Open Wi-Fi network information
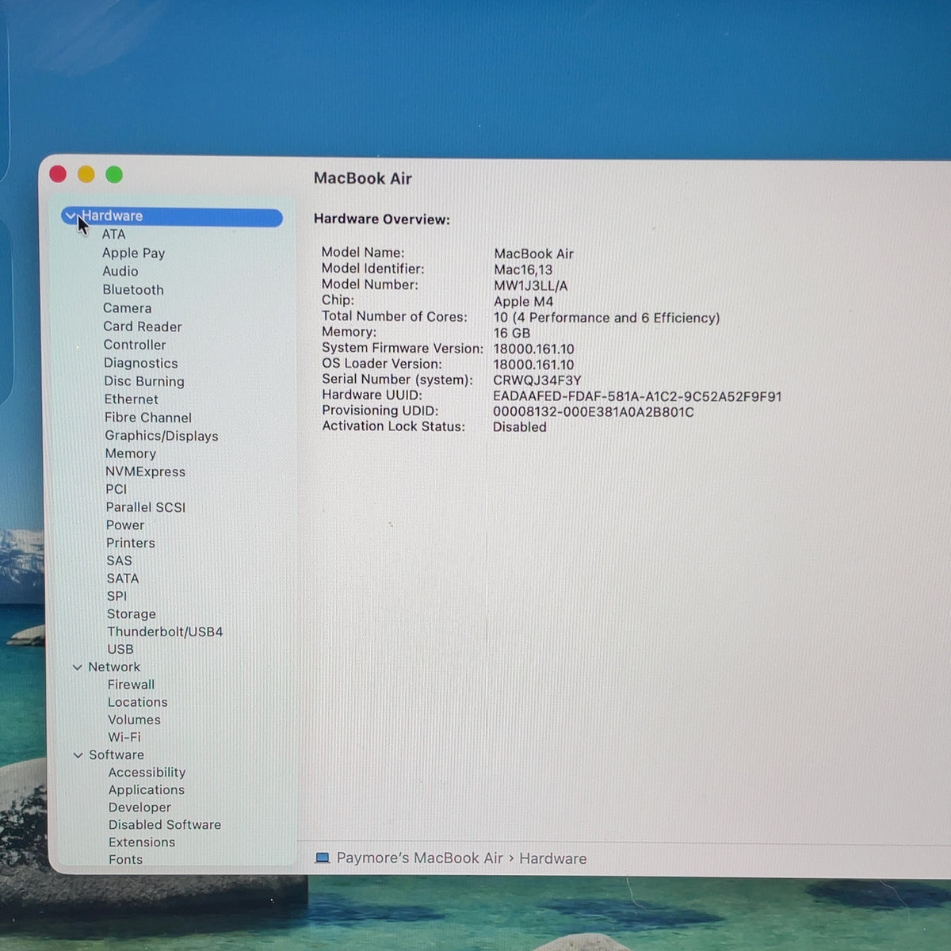This screenshot has height=951, width=951. coord(124,737)
